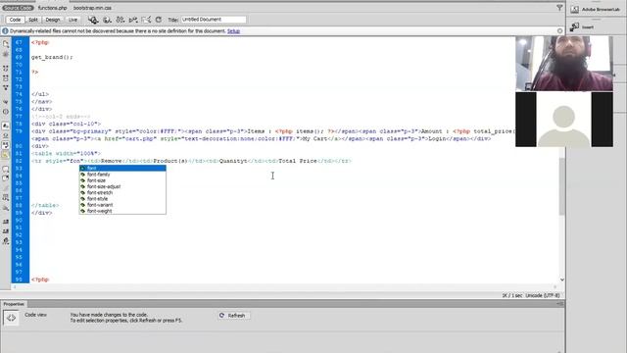Viewport: 627px width, 353px height.
Task: Select 'font-style' in autocomplete list
Action: (122, 198)
